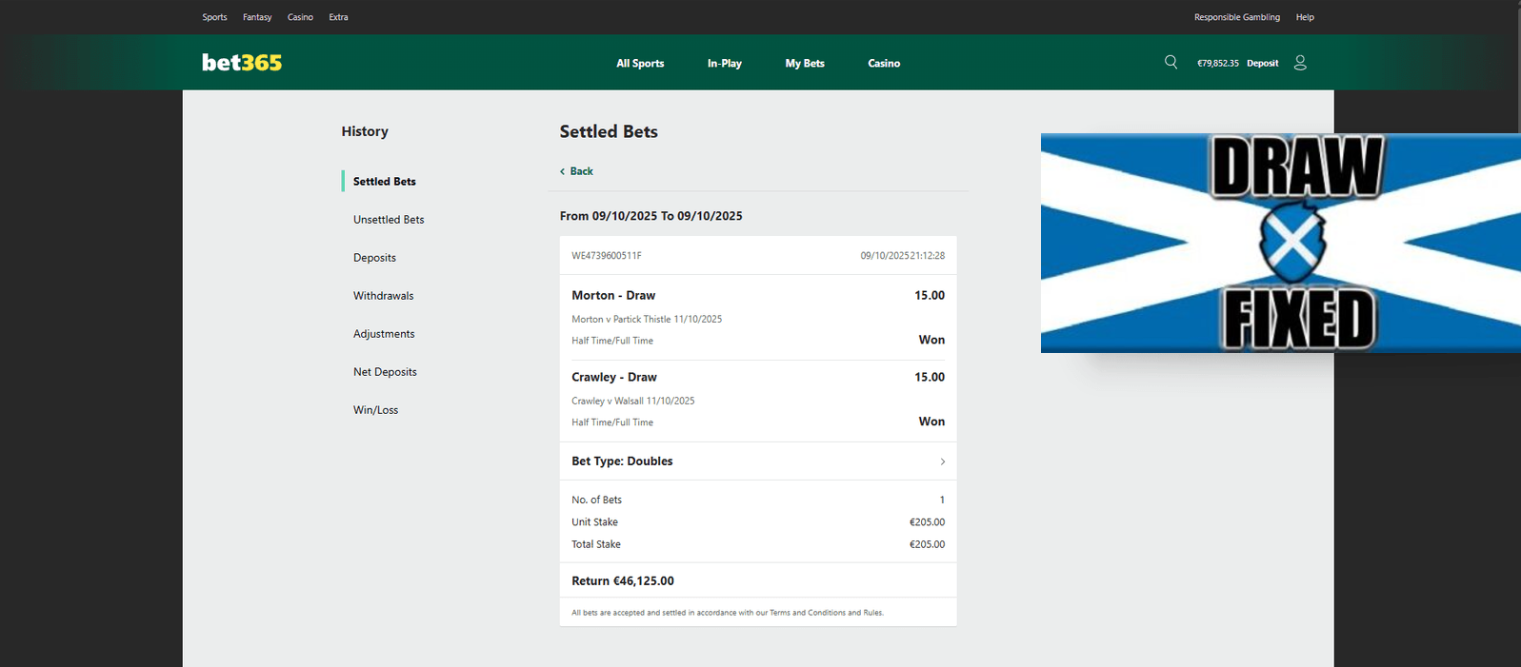Open Withdrawals history

(383, 296)
